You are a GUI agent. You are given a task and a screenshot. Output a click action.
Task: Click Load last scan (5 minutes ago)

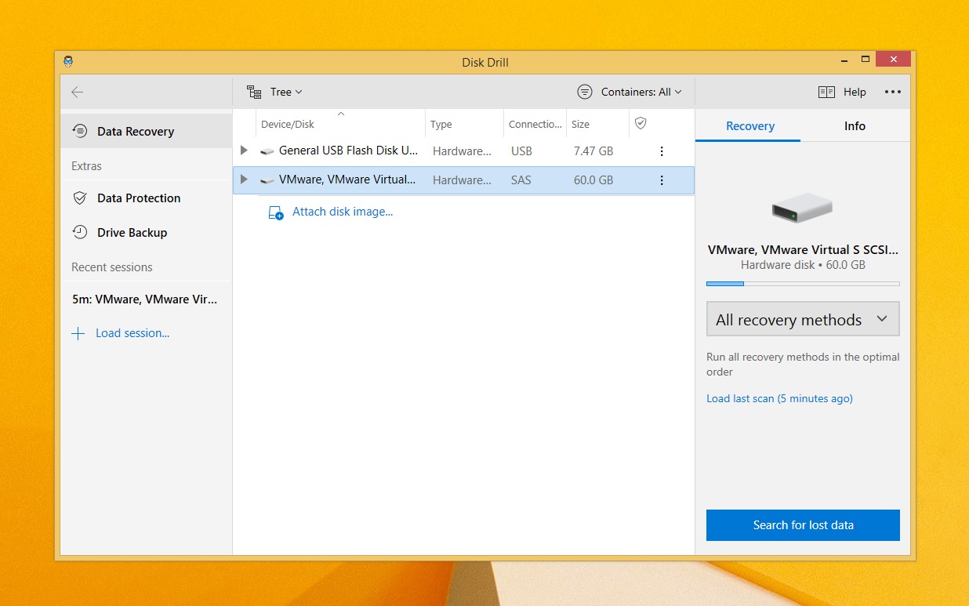point(779,399)
